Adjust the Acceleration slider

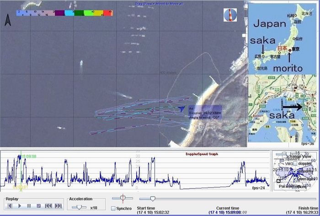(x=79, y=207)
